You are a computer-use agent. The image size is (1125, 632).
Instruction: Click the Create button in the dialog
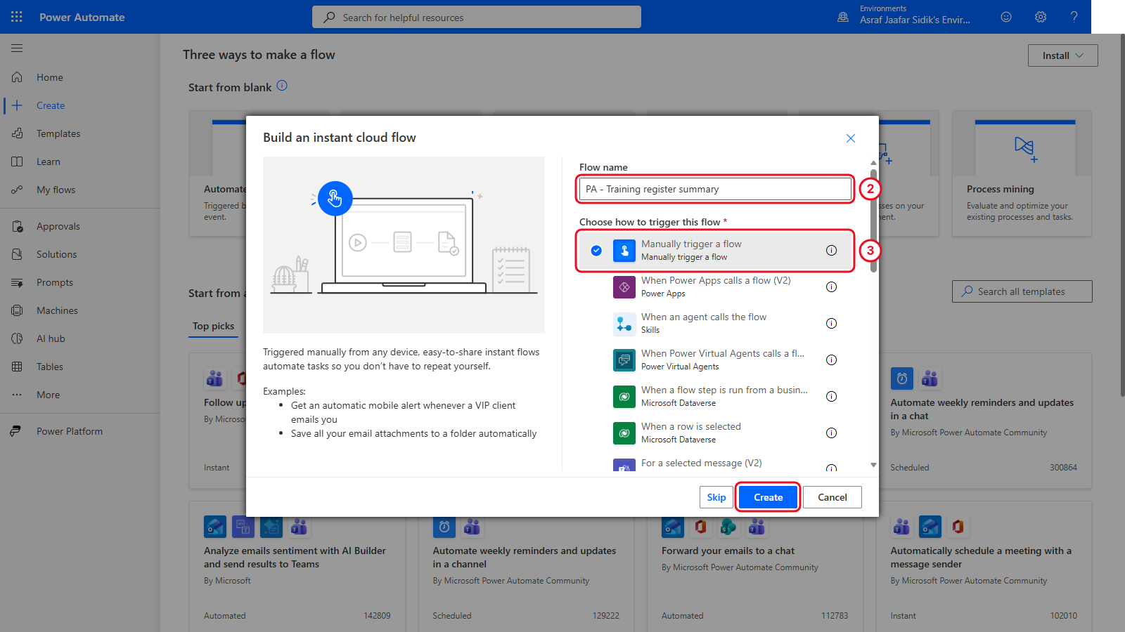768,497
